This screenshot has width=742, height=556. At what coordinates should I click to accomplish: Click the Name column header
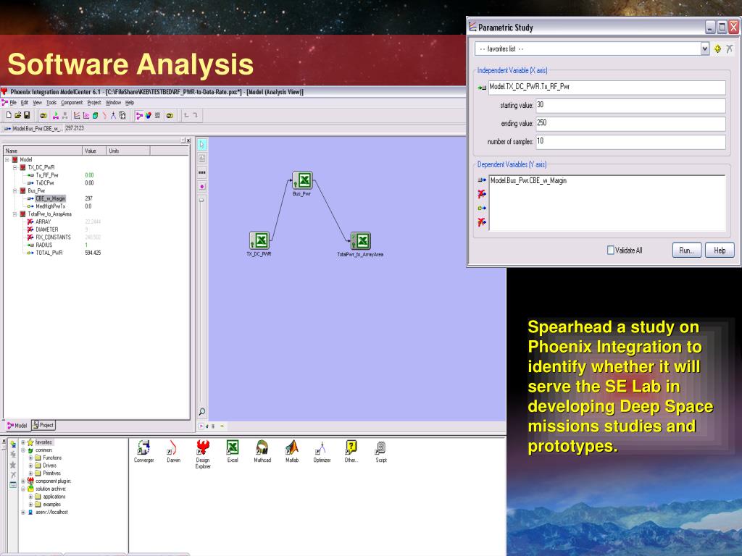[43, 151]
